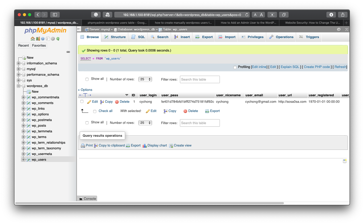Click column sort dropdown triangle in header
The width and height of the screenshot is (364, 224).
(x=127, y=95)
